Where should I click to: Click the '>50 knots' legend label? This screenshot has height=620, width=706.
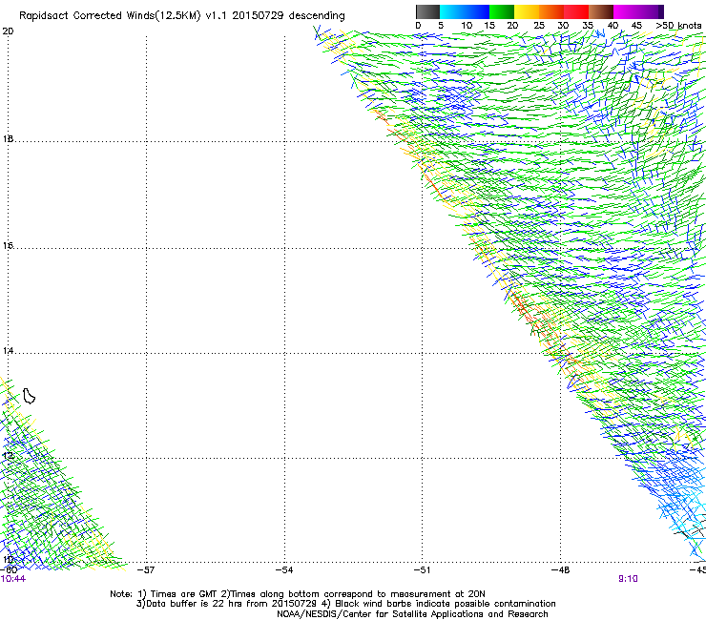click(x=678, y=26)
